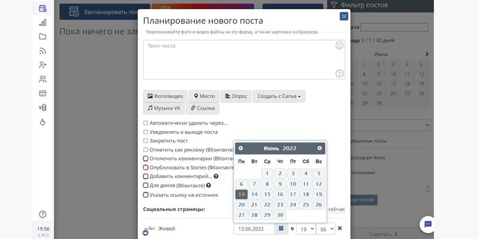Open the analytics bar chart sidebar icon
The height and width of the screenshot is (239, 479).
43,22
